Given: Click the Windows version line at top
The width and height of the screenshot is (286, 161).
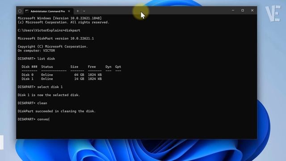Looking at the screenshot, I should pos(59,18).
